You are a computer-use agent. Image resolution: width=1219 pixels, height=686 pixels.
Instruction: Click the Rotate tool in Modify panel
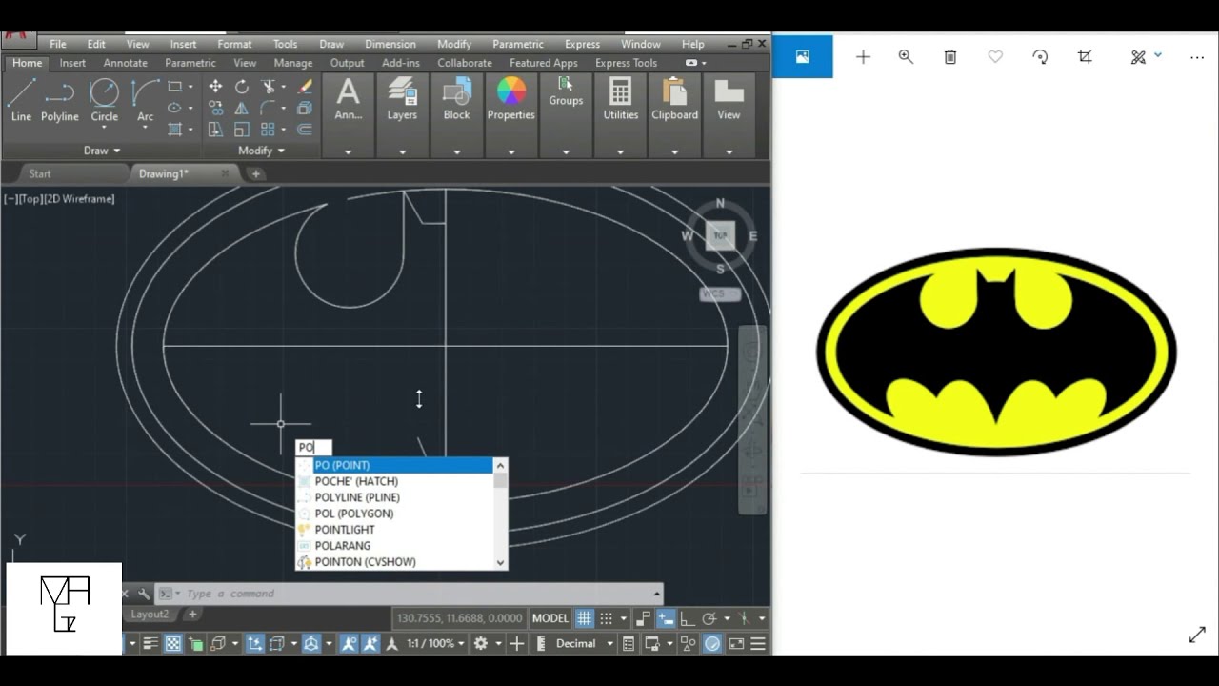pyautogui.click(x=242, y=86)
